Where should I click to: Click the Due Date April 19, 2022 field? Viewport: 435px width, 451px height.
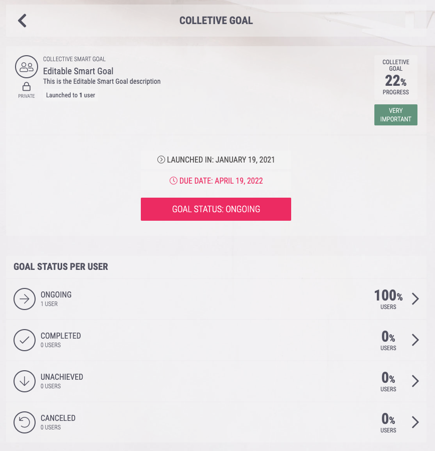[x=216, y=181]
